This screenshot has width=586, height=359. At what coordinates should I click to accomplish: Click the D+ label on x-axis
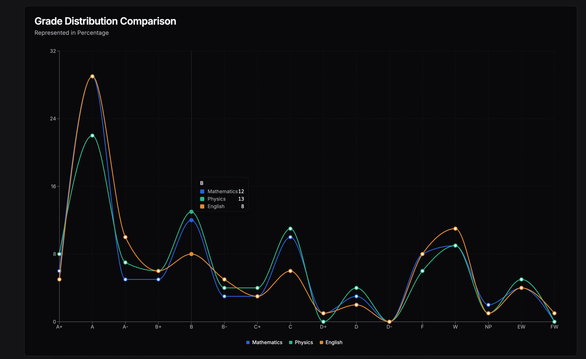tap(323, 327)
